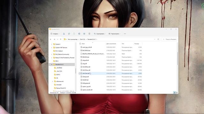Image resolution: width=204 pixels, height=114 pixels.
Task: Open the Сортировать (Sort) dropdown
Action: [100, 34]
